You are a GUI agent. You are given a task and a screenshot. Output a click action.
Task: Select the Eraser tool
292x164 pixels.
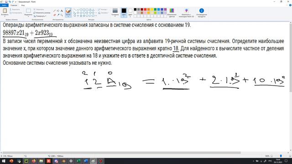point(55,15)
